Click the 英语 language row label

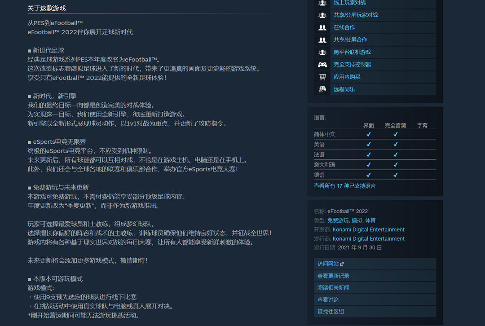click(x=319, y=144)
